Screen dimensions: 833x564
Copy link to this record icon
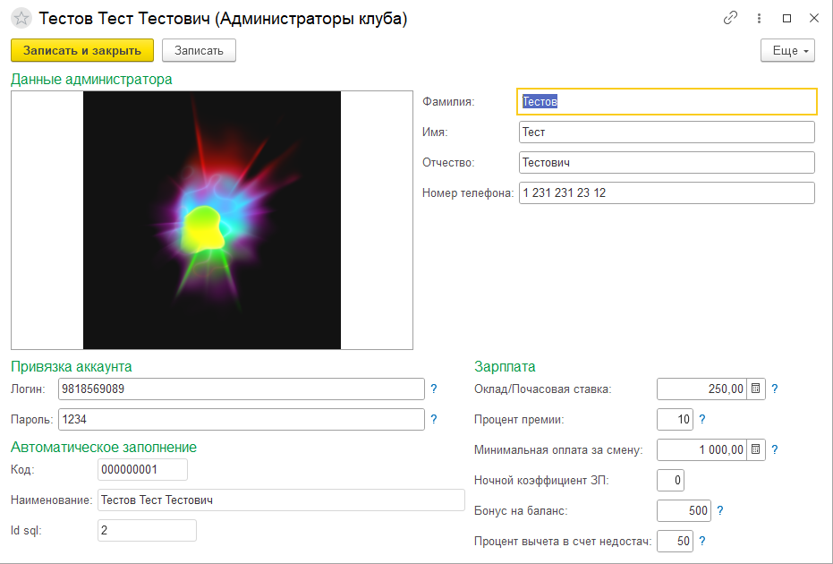click(x=731, y=18)
